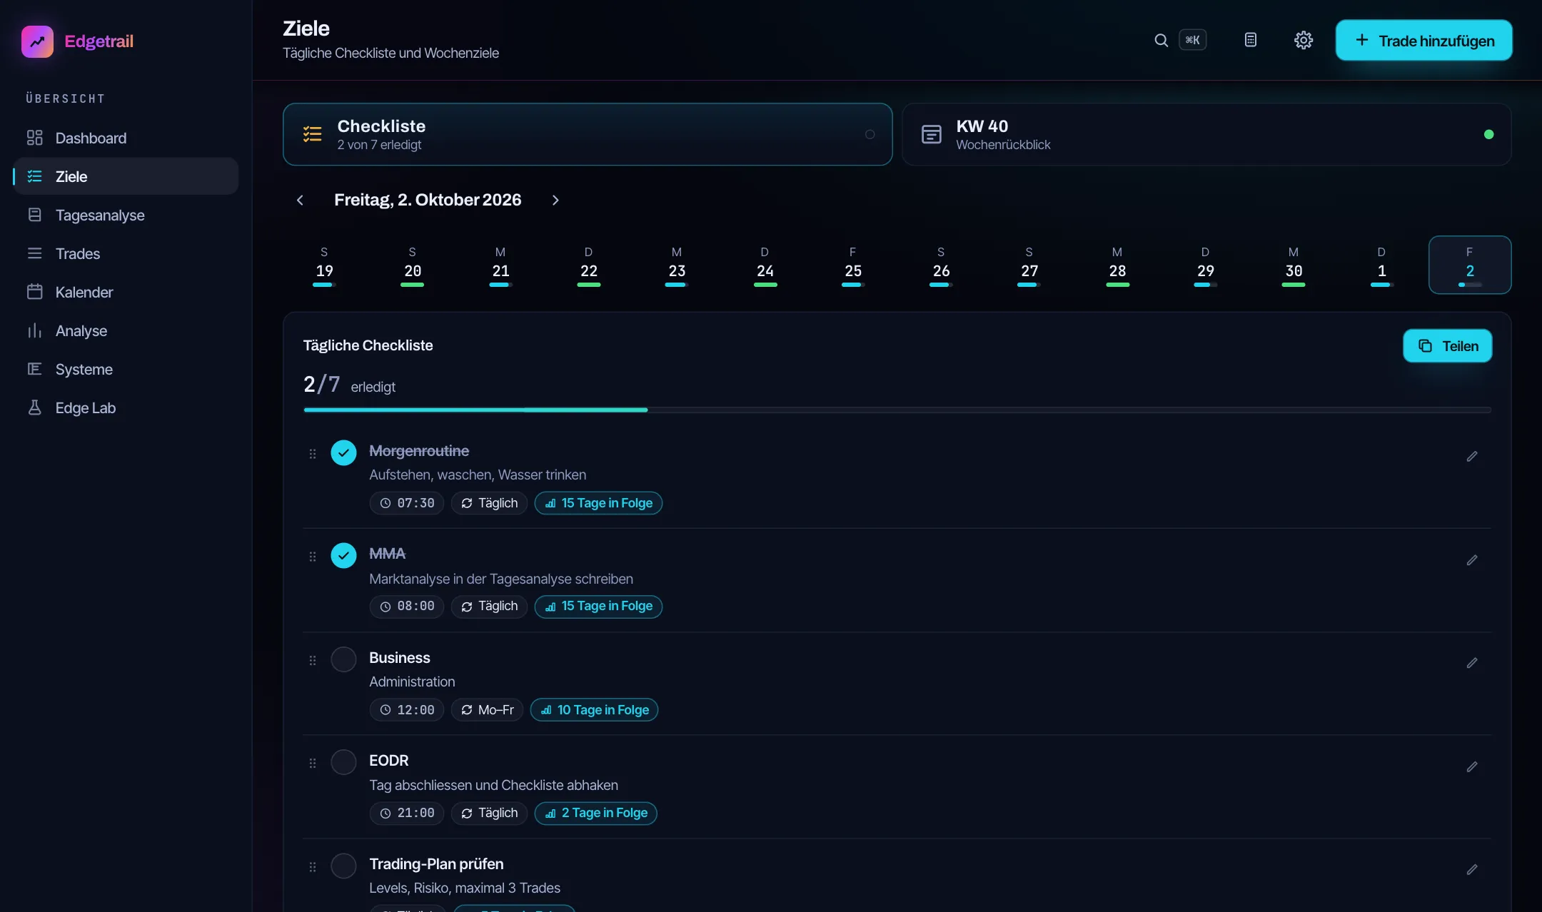Grab the drag handle of Trading-Plan prüfen
Image resolution: width=1542 pixels, height=912 pixels.
click(313, 868)
